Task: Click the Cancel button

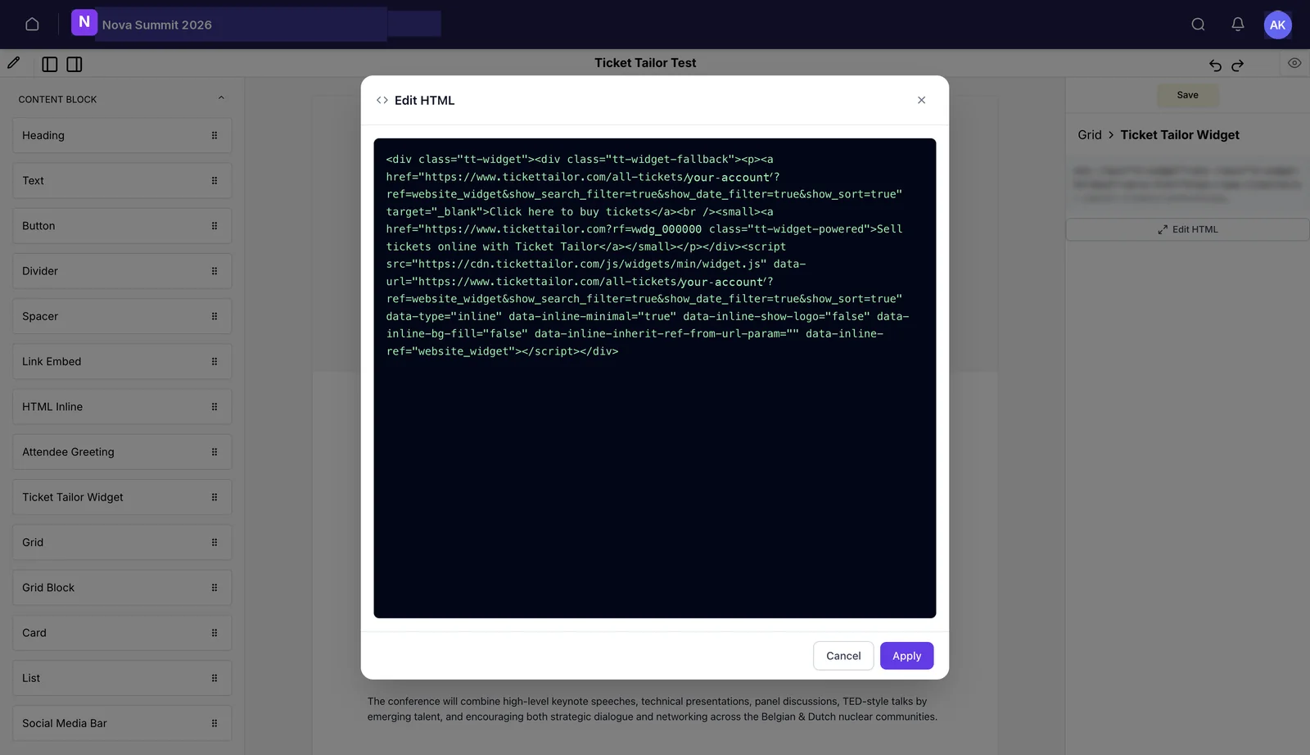Action: (x=843, y=656)
